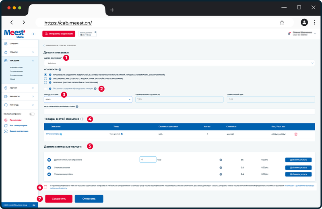Click the Сохранить button
Image resolution: width=322 pixels, height=209 pixels.
pyautogui.click(x=59, y=199)
